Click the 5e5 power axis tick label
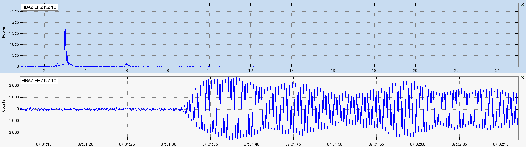The height and width of the screenshot is (147, 526). pos(14,55)
